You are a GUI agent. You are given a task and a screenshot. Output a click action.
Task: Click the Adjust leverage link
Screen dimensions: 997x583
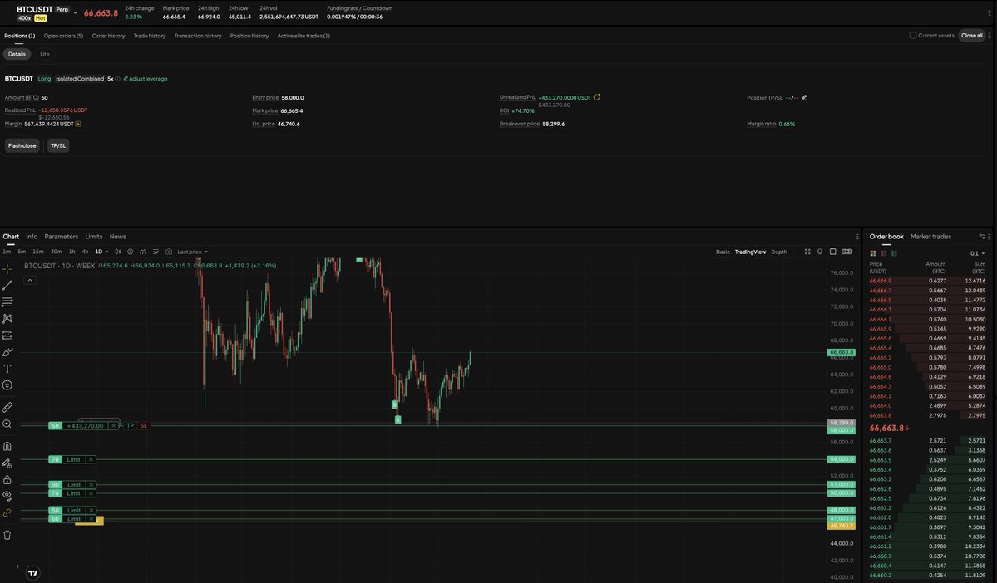pyautogui.click(x=146, y=79)
